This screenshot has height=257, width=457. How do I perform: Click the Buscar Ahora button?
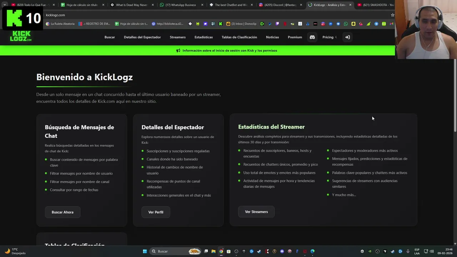coord(62,212)
